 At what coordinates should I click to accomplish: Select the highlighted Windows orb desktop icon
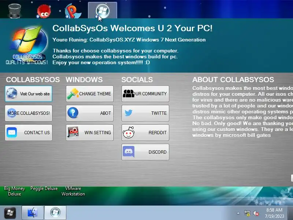[103, 11]
